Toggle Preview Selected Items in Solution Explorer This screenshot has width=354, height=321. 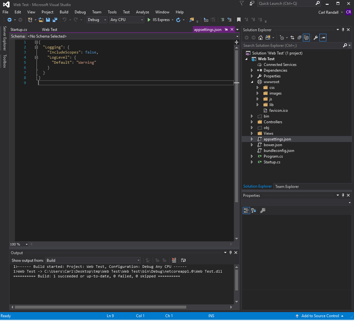click(323, 38)
